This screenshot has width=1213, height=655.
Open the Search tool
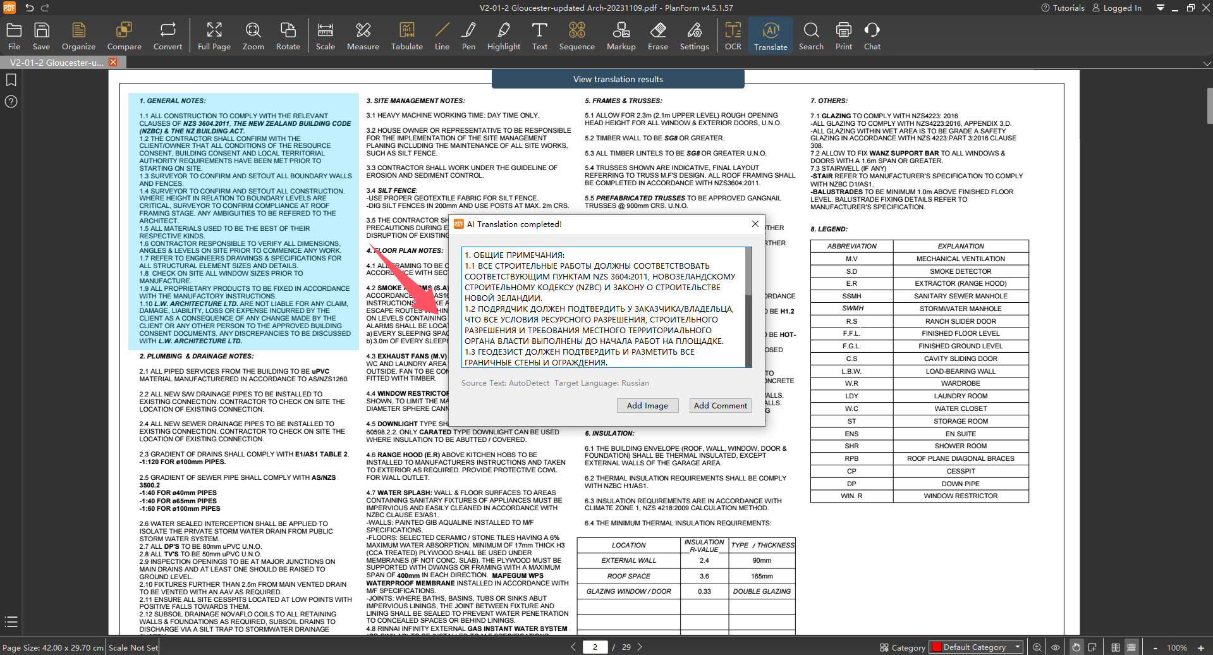pos(811,36)
